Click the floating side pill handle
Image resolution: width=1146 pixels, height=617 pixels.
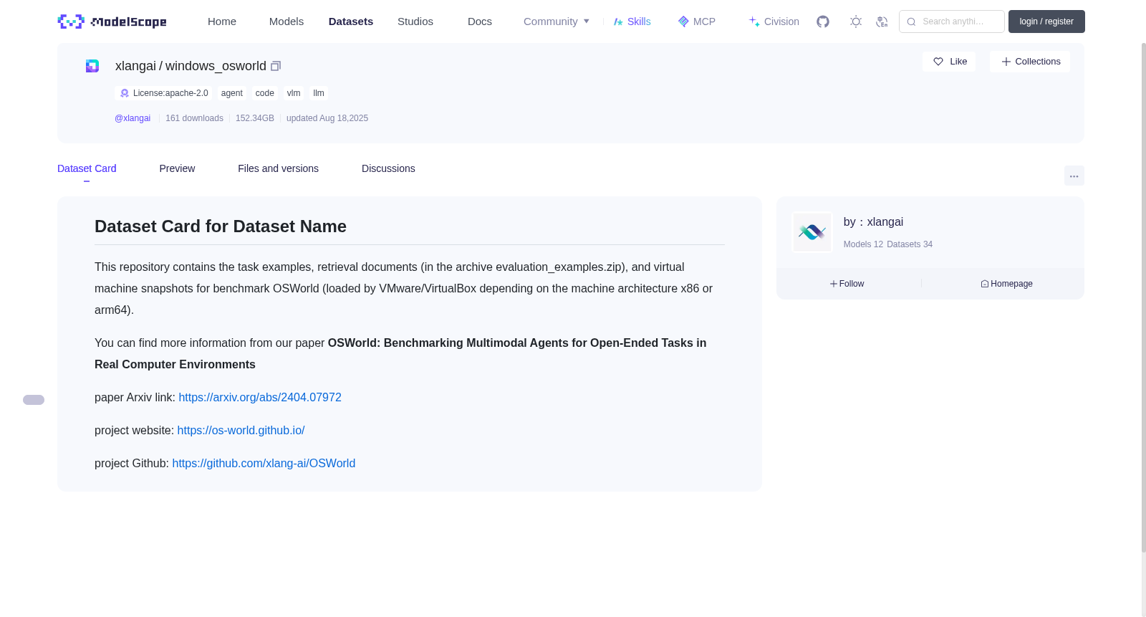click(x=34, y=400)
